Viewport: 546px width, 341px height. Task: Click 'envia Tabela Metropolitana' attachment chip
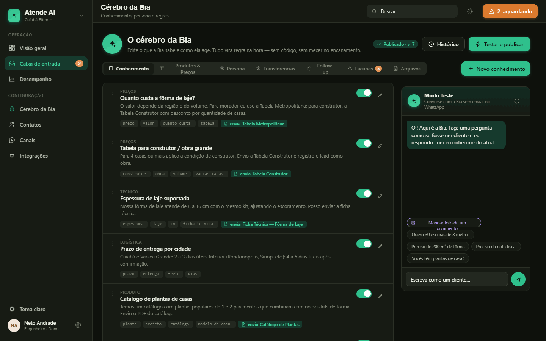(254, 124)
